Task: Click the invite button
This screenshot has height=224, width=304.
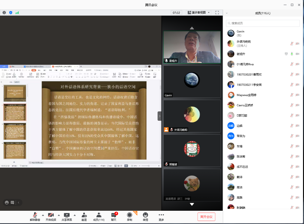Action: 84,217
